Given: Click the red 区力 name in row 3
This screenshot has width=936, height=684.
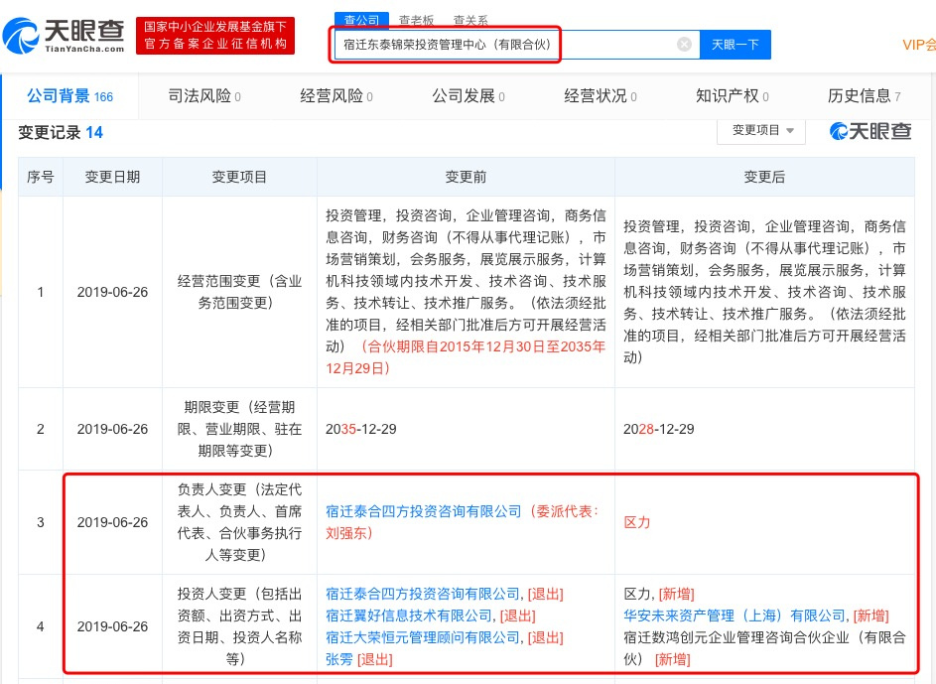Looking at the screenshot, I should coord(637,522).
